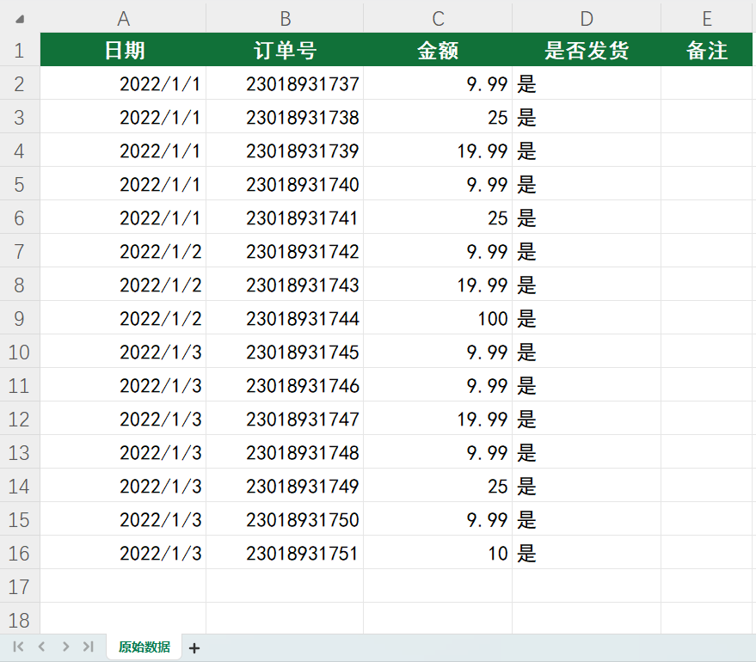Select the 25 amount in row 14
Image resolution: width=756 pixels, height=662 pixels.
click(438, 486)
